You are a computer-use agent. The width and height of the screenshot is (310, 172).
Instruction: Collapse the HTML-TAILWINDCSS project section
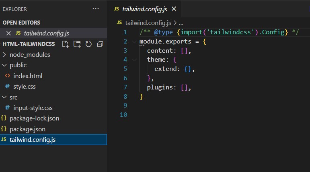(x=29, y=44)
